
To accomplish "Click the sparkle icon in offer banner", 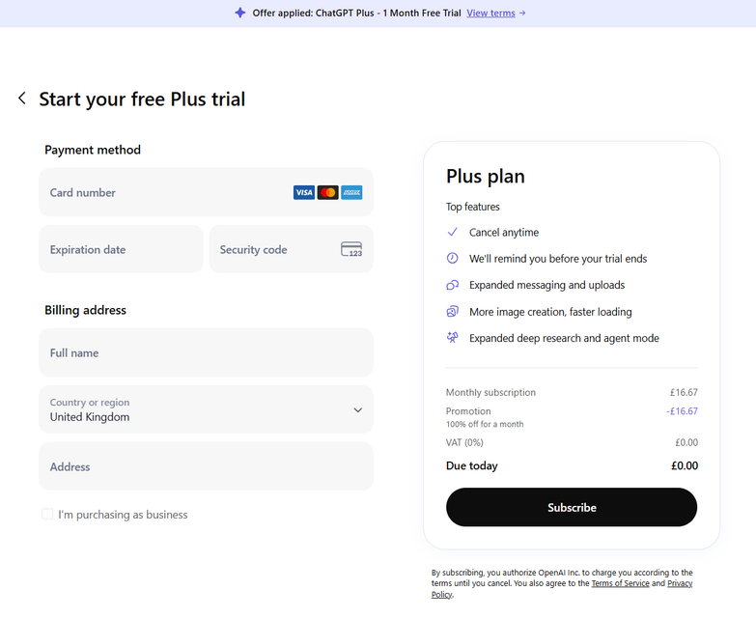I will point(240,14).
